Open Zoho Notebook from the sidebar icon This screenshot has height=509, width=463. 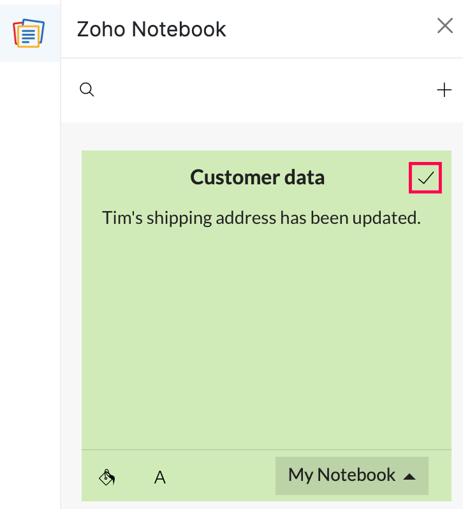[29, 33]
